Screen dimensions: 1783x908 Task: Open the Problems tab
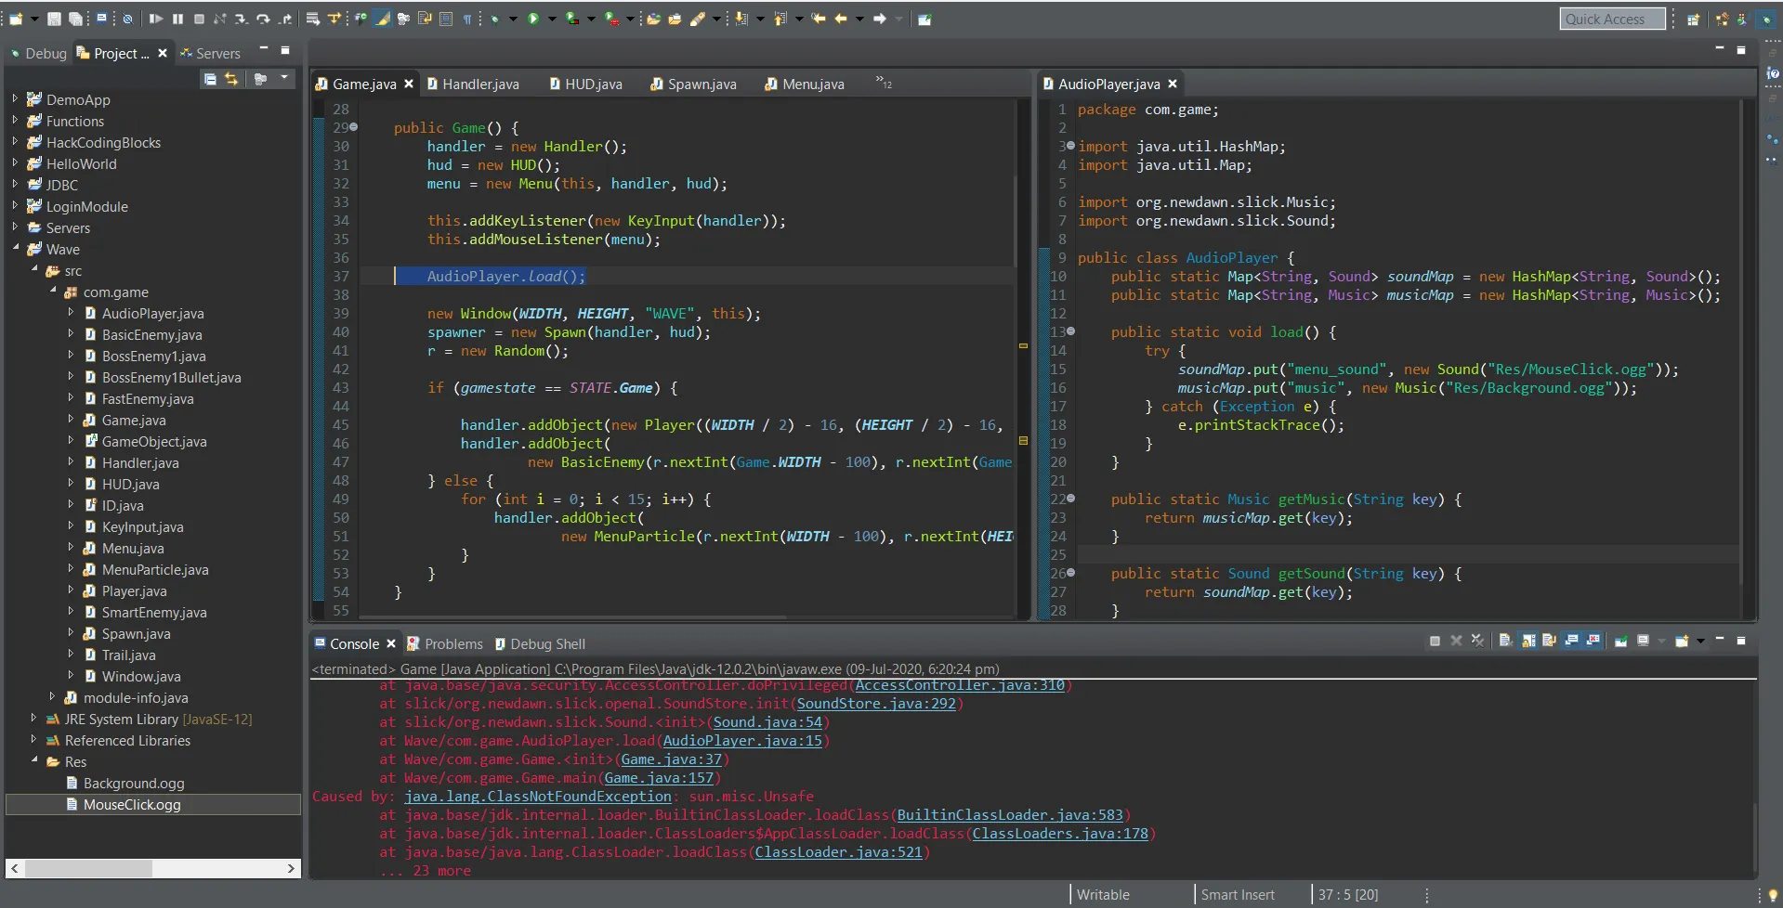(x=452, y=644)
